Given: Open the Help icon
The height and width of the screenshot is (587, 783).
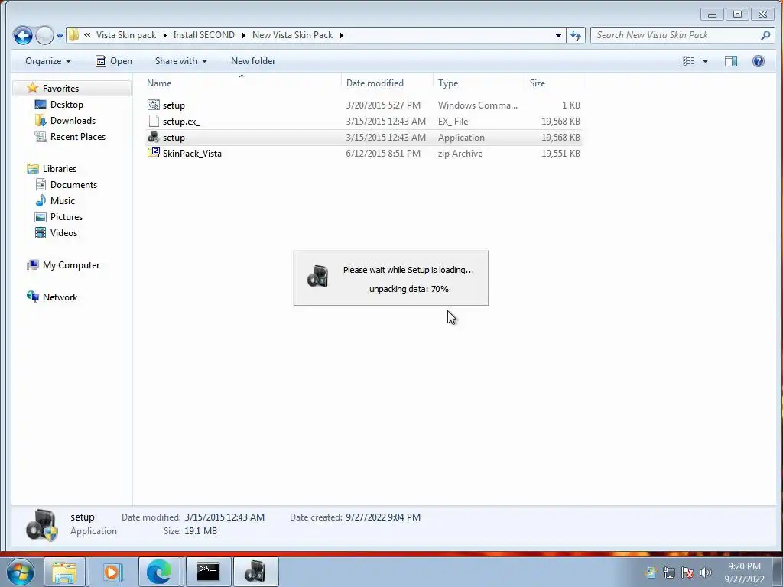Looking at the screenshot, I should [758, 61].
